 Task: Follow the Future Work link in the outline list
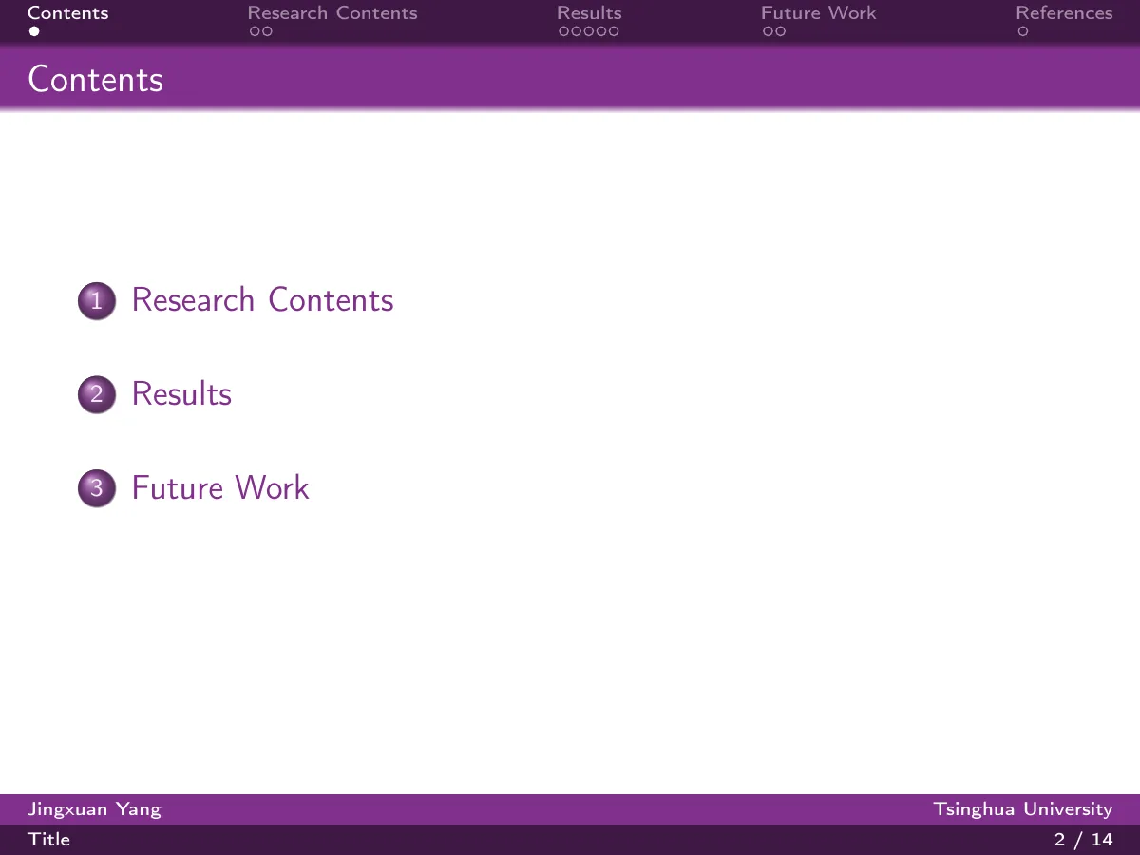(220, 488)
